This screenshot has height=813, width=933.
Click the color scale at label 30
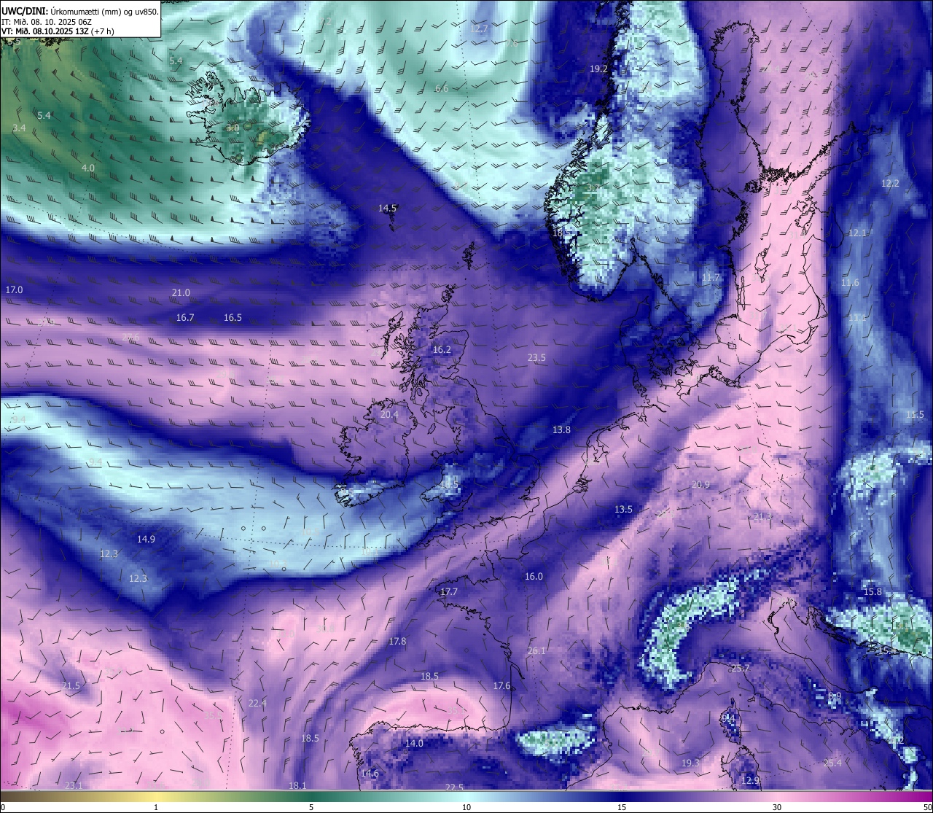777,807
